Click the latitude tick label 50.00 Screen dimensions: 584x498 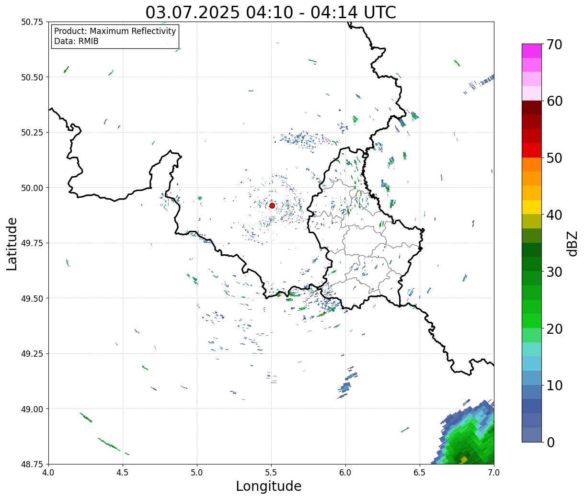click(32, 188)
